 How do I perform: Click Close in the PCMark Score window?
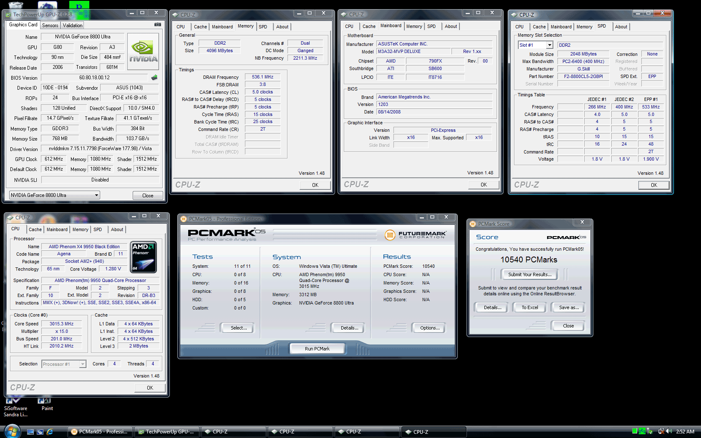click(x=568, y=326)
